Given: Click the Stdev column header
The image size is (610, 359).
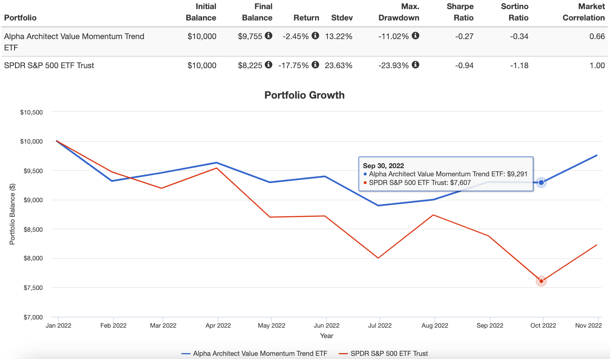Looking at the screenshot, I should tap(342, 18).
